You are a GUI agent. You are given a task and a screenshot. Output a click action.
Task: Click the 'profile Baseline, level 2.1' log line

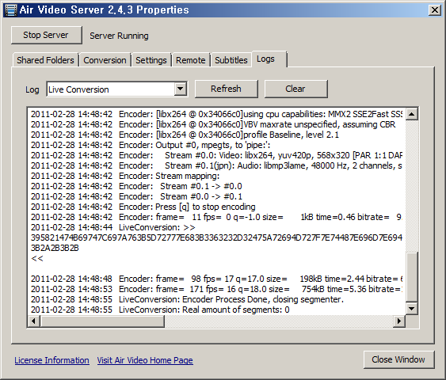click(x=185, y=135)
